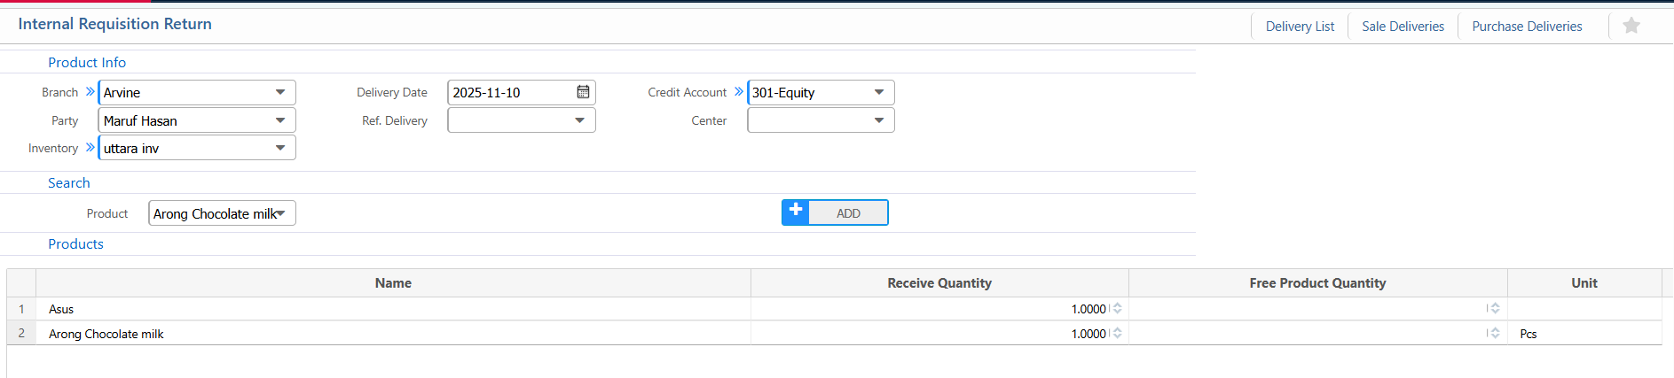This screenshot has height=378, width=1674.
Task: Click double-arrow icon beside Inventory label
Action: point(90,148)
